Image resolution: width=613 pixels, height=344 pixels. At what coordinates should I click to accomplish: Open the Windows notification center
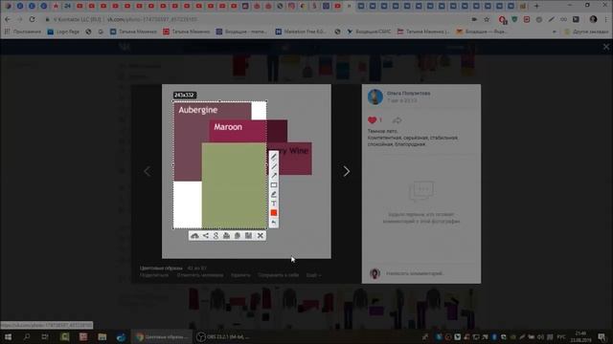click(x=602, y=336)
